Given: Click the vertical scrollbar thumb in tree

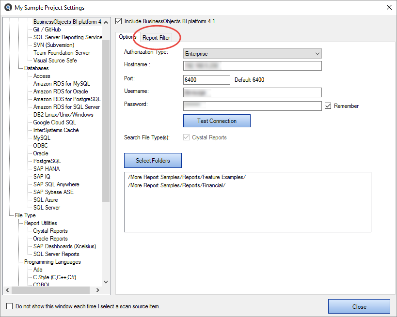Looking at the screenshot, I should (106, 121).
